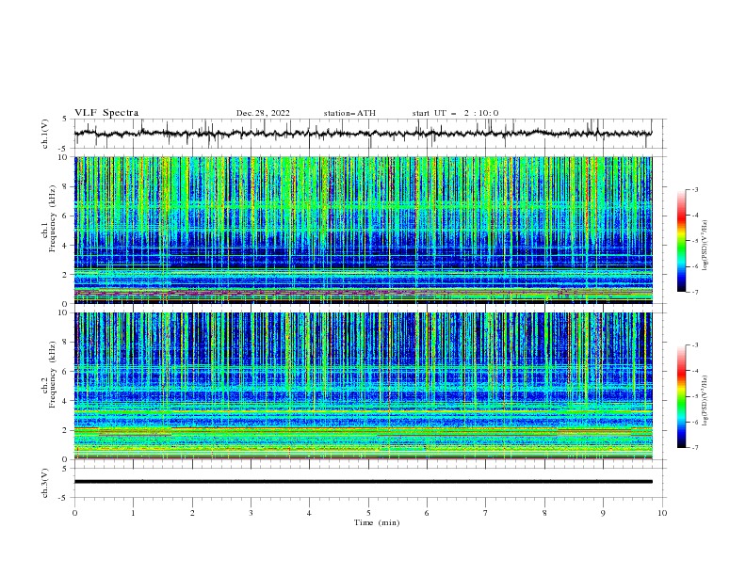Viewport: 746px width, 576px height.
Task: Click the '8' kHz tick on ch.1 frequency axis
Action: click(66, 186)
